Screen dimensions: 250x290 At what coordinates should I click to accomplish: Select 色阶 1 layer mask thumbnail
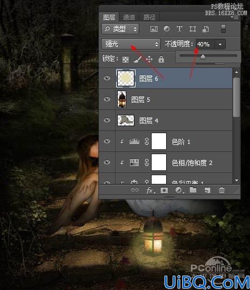159,141
